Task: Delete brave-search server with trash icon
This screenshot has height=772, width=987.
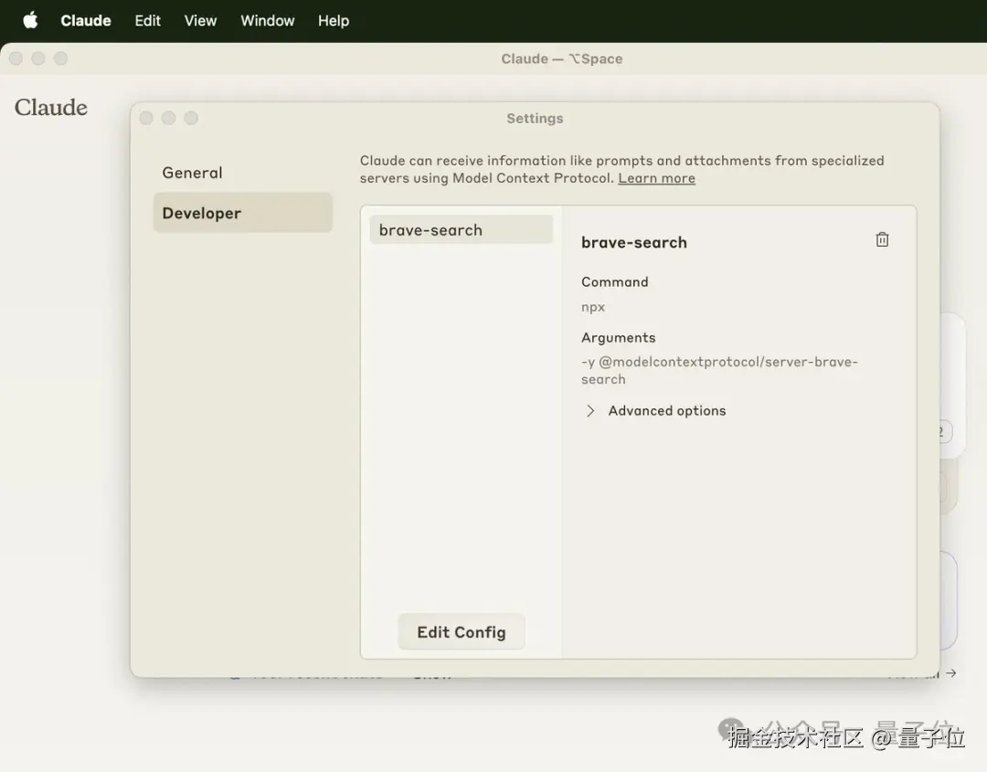Action: (x=882, y=239)
